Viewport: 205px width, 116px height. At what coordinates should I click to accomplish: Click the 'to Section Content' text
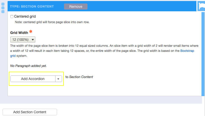click(79, 77)
